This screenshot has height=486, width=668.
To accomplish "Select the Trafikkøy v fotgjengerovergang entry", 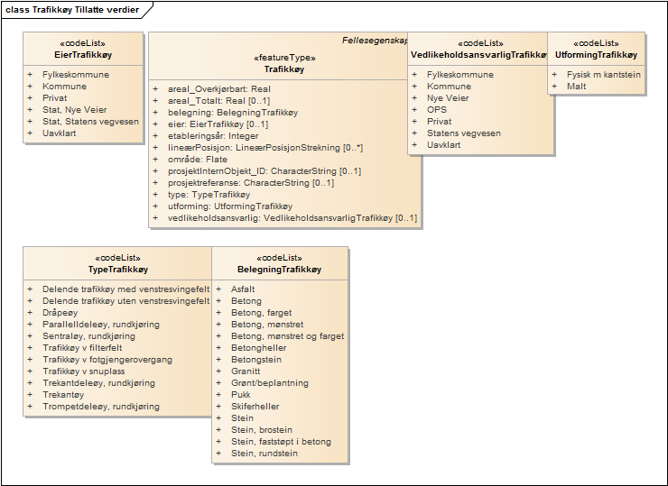I will point(107,360).
